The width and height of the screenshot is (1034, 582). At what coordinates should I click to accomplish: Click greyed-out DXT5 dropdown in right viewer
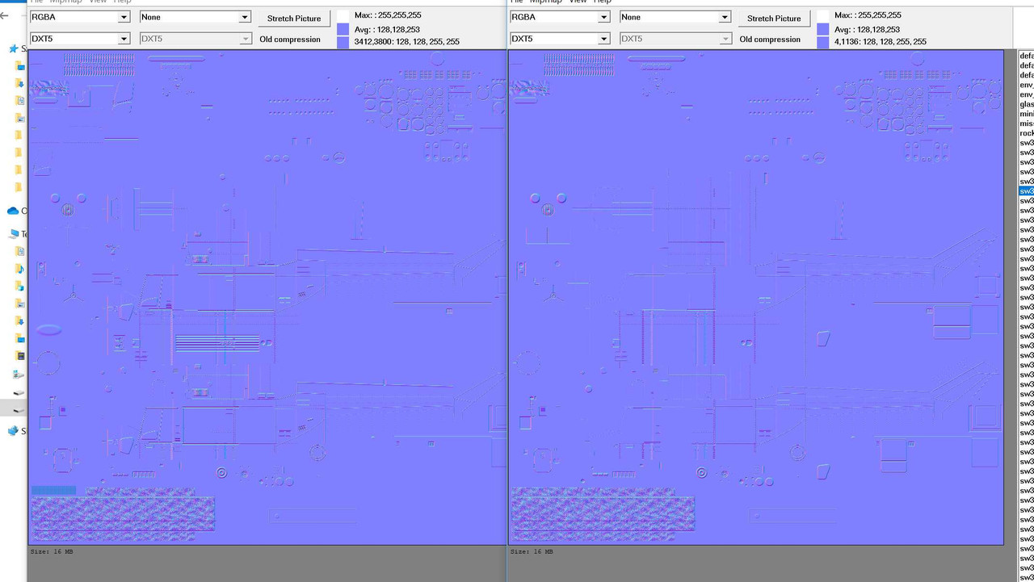[x=675, y=39]
